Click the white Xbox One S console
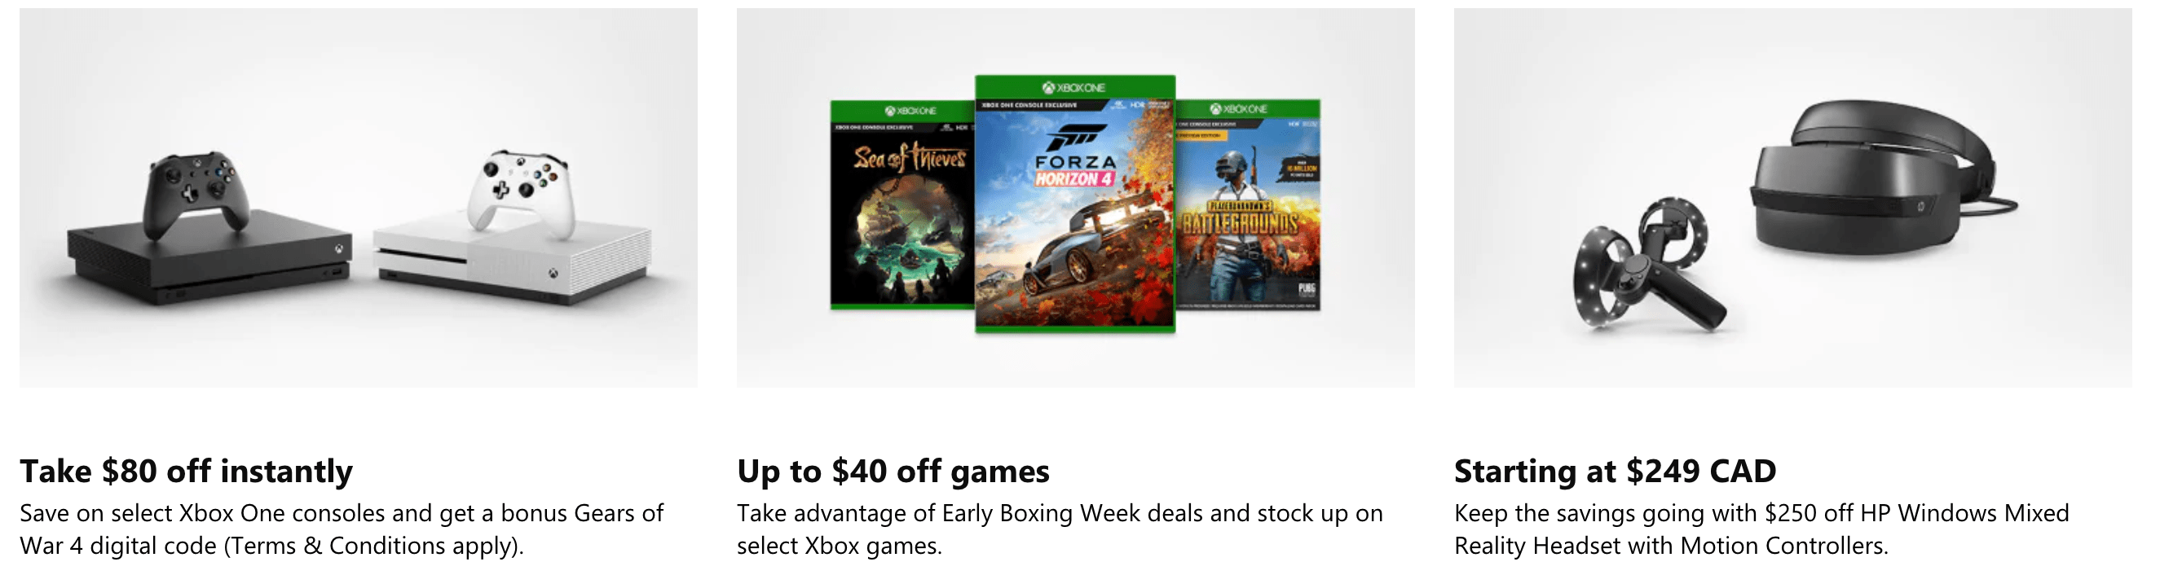 tap(512, 260)
